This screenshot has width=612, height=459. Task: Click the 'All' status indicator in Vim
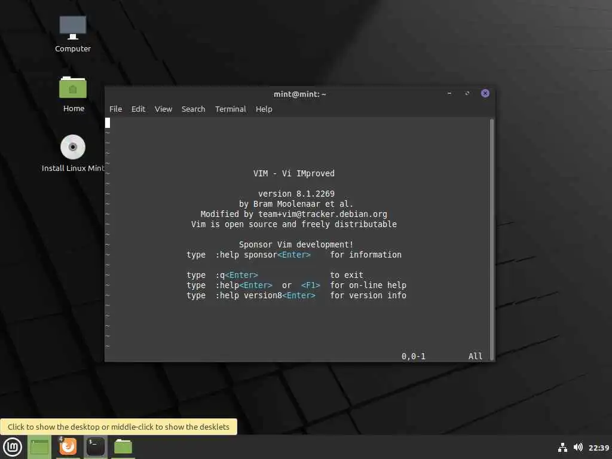475,356
